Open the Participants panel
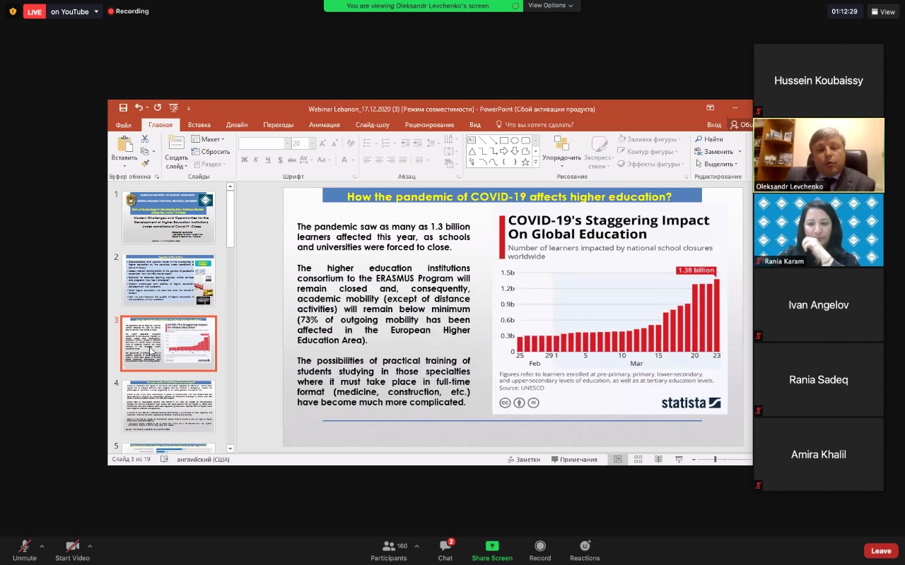Viewport: 905px width, 565px height. (389, 549)
